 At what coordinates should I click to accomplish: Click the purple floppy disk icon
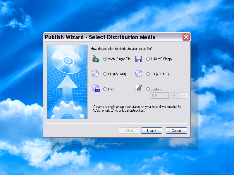(x=138, y=59)
